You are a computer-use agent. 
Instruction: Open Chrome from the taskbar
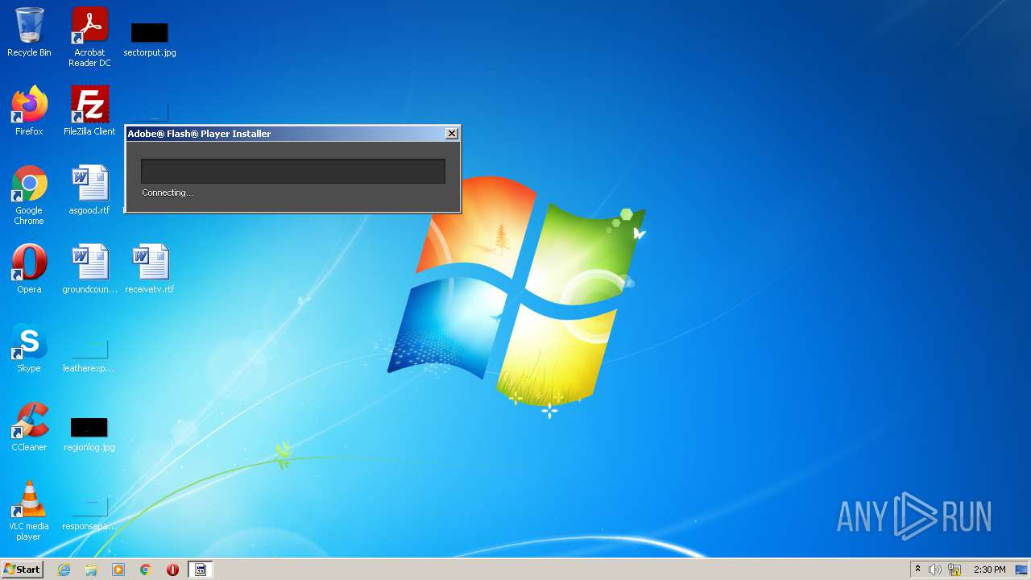click(146, 570)
